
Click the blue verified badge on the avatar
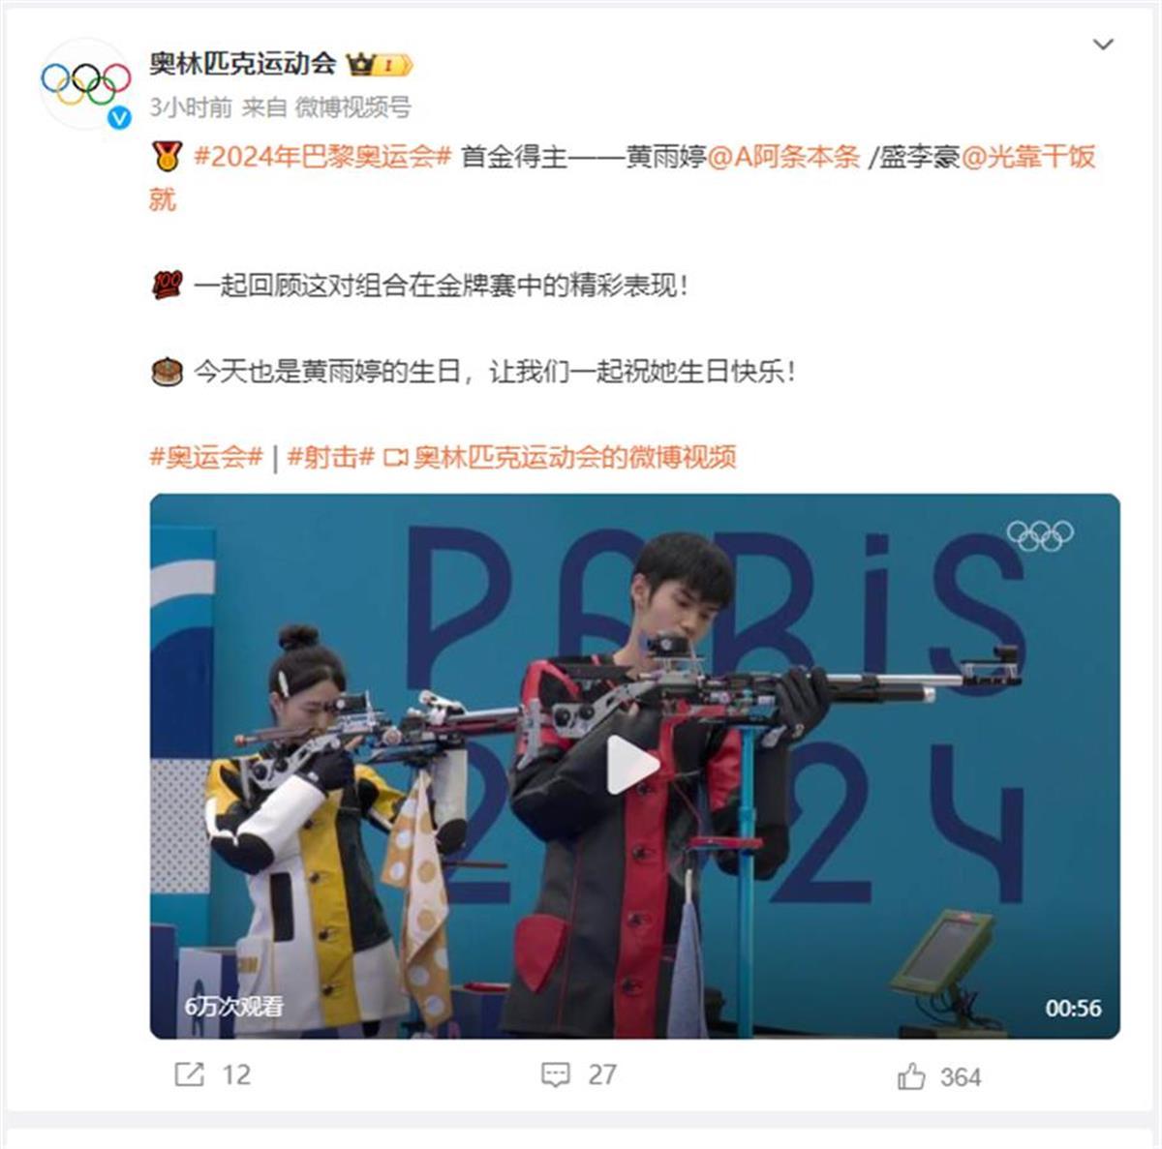[x=119, y=117]
